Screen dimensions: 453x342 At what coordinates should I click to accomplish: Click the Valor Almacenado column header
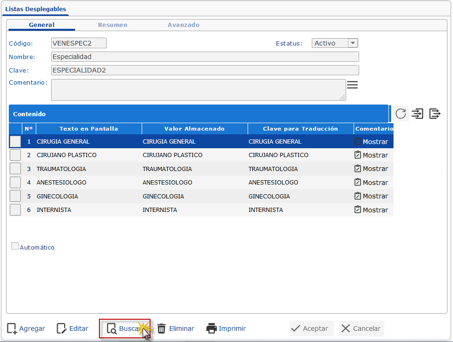tap(194, 129)
